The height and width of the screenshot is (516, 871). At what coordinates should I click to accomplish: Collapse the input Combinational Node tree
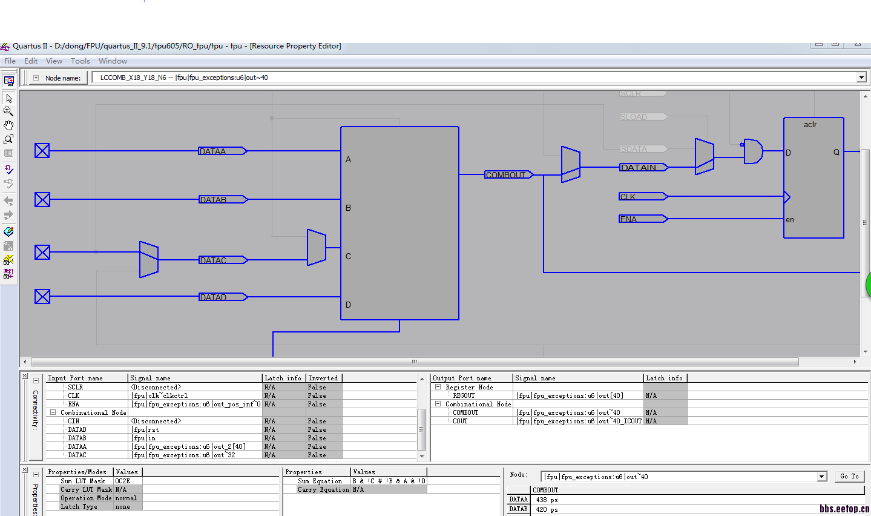tap(53, 412)
